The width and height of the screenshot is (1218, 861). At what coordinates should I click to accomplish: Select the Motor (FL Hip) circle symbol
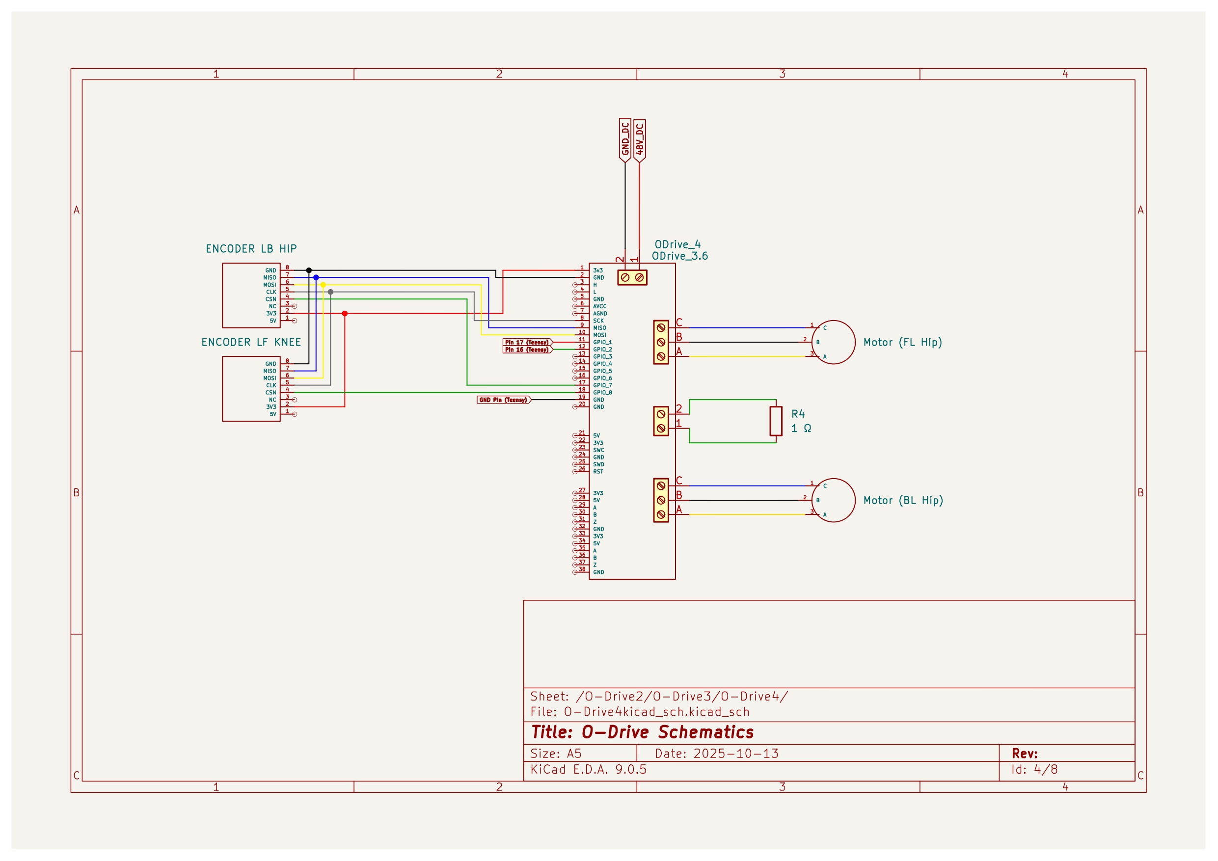(x=833, y=342)
